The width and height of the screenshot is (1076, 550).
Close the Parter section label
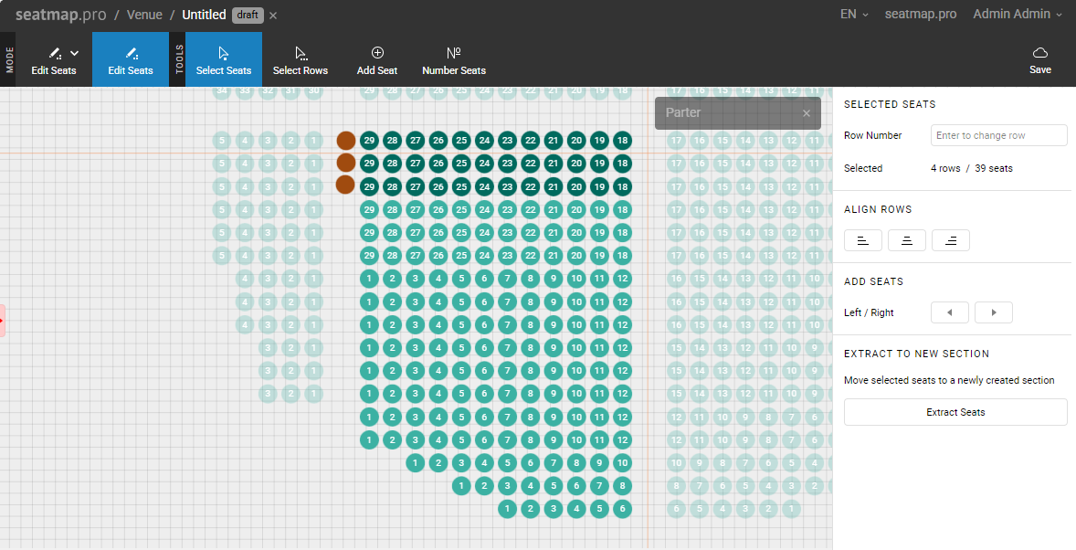[807, 113]
